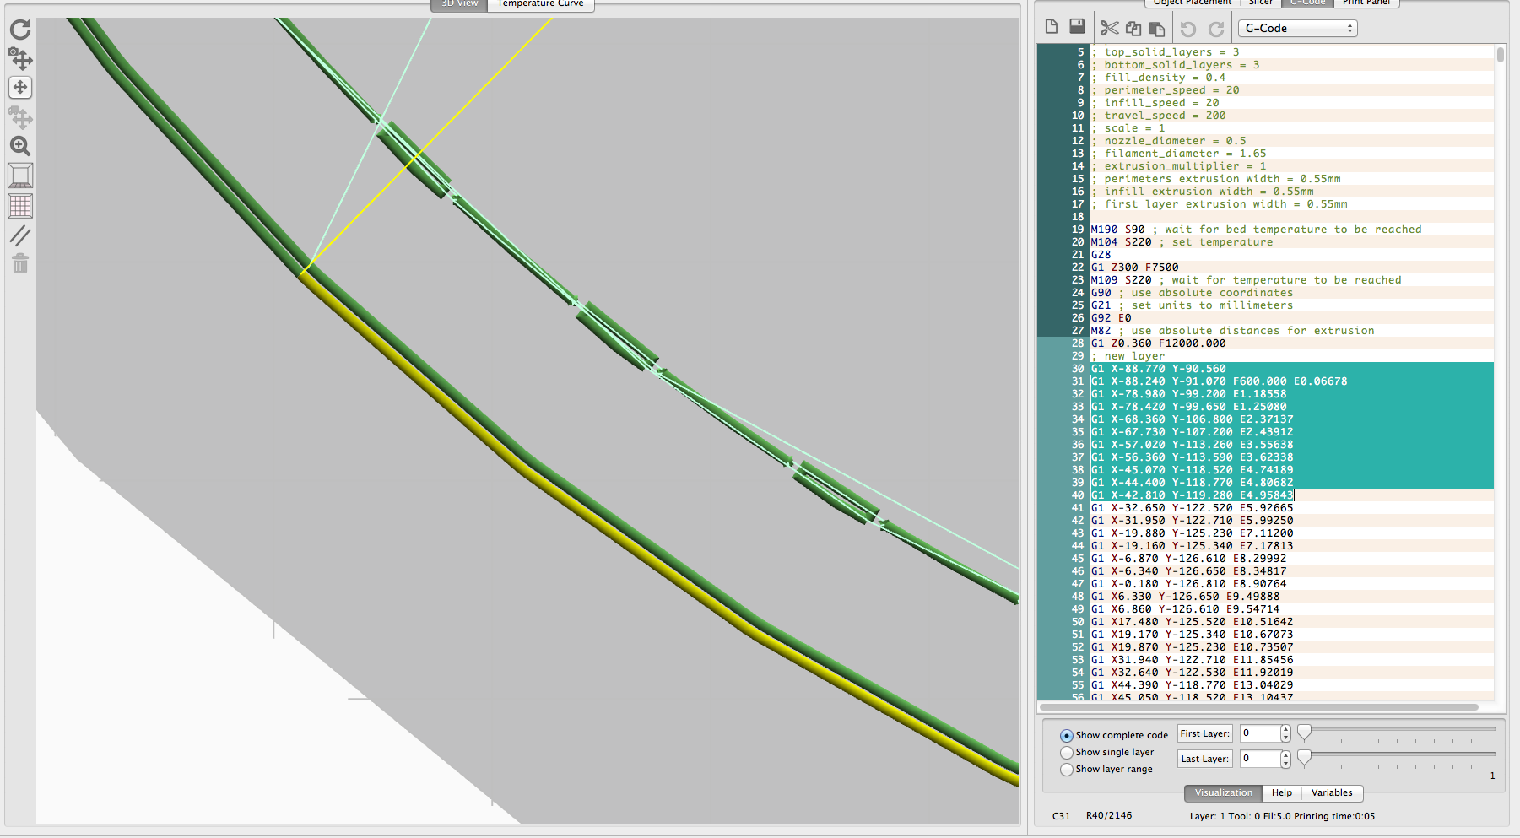Screen dimensions: 1520x838
Task: Choose the Show layer range option
Action: tap(1067, 770)
